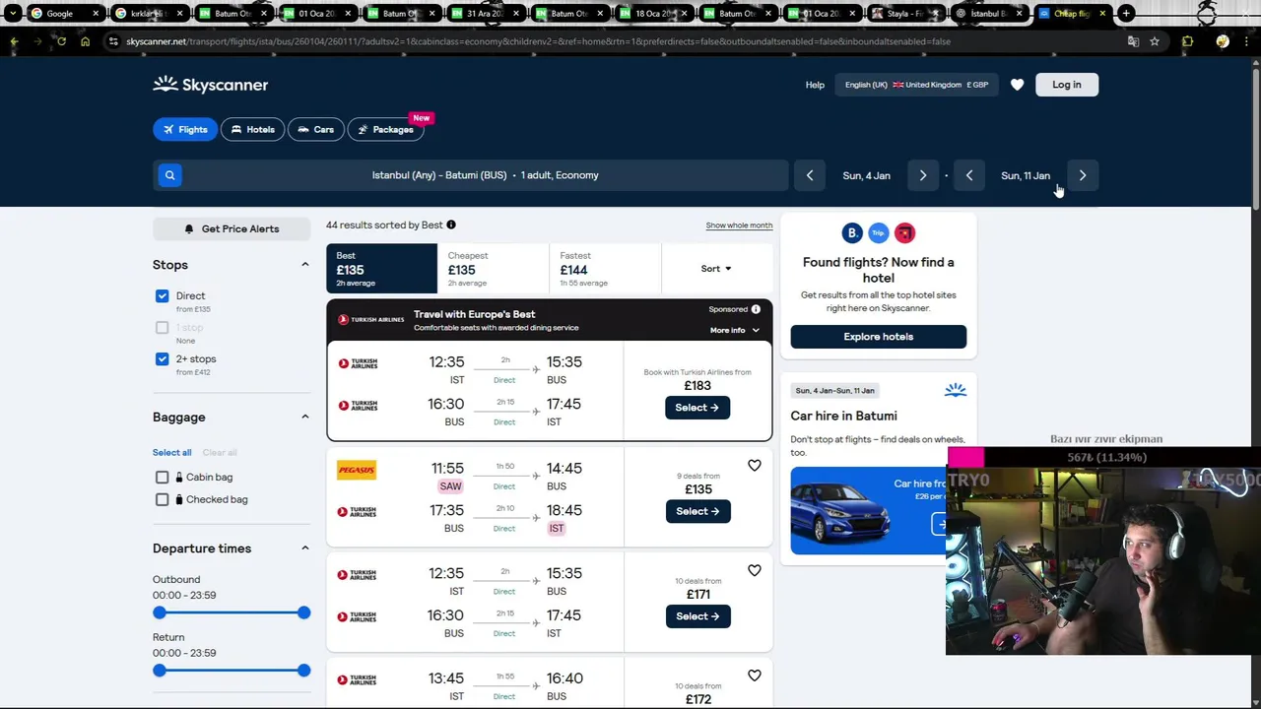Select the sponsored £183 Turkish Airlines flight
Image resolution: width=1261 pixels, height=709 pixels.
[x=697, y=408]
